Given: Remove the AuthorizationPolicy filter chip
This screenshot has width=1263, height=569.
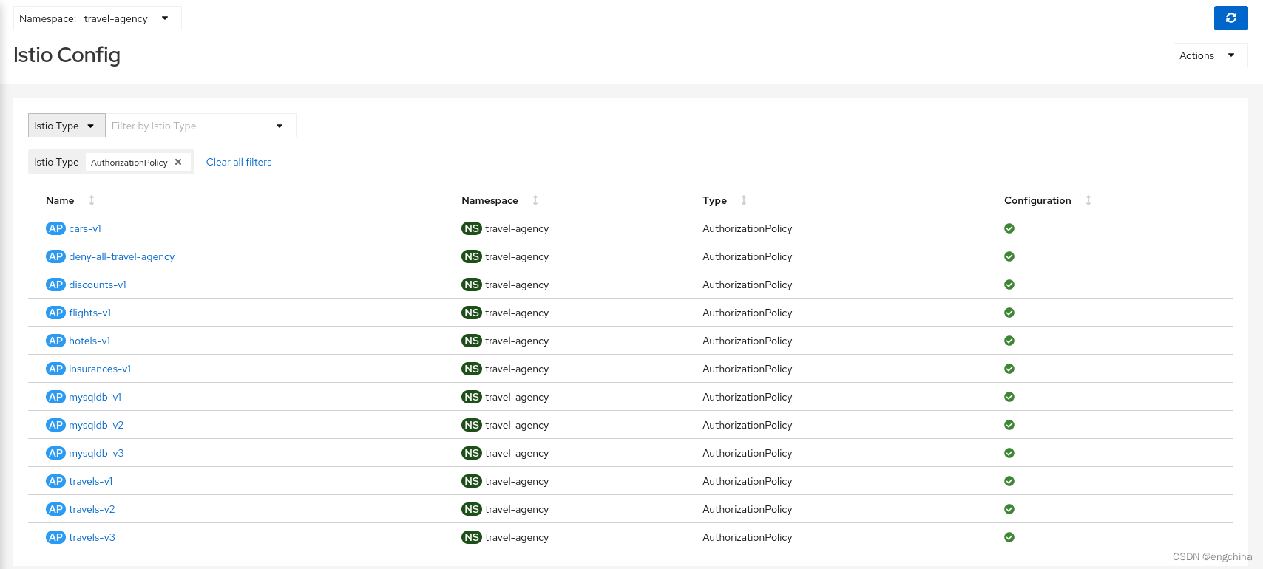Looking at the screenshot, I should point(178,162).
